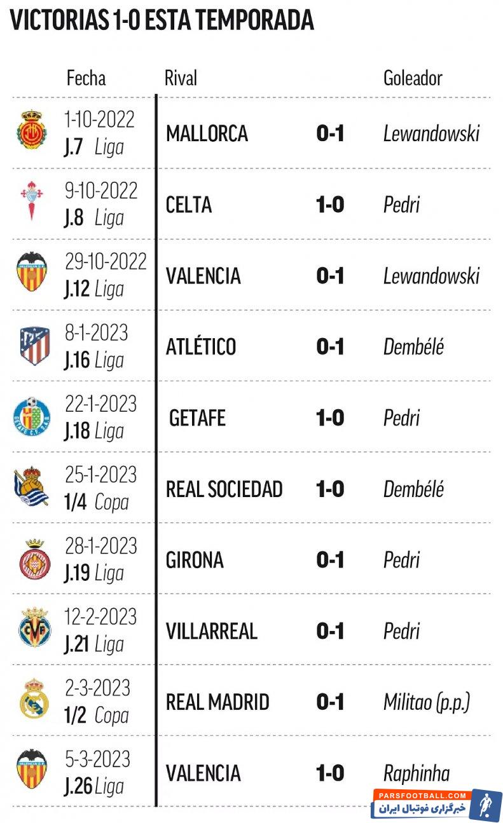Click the Villarreal club crest icon

pyautogui.click(x=32, y=629)
